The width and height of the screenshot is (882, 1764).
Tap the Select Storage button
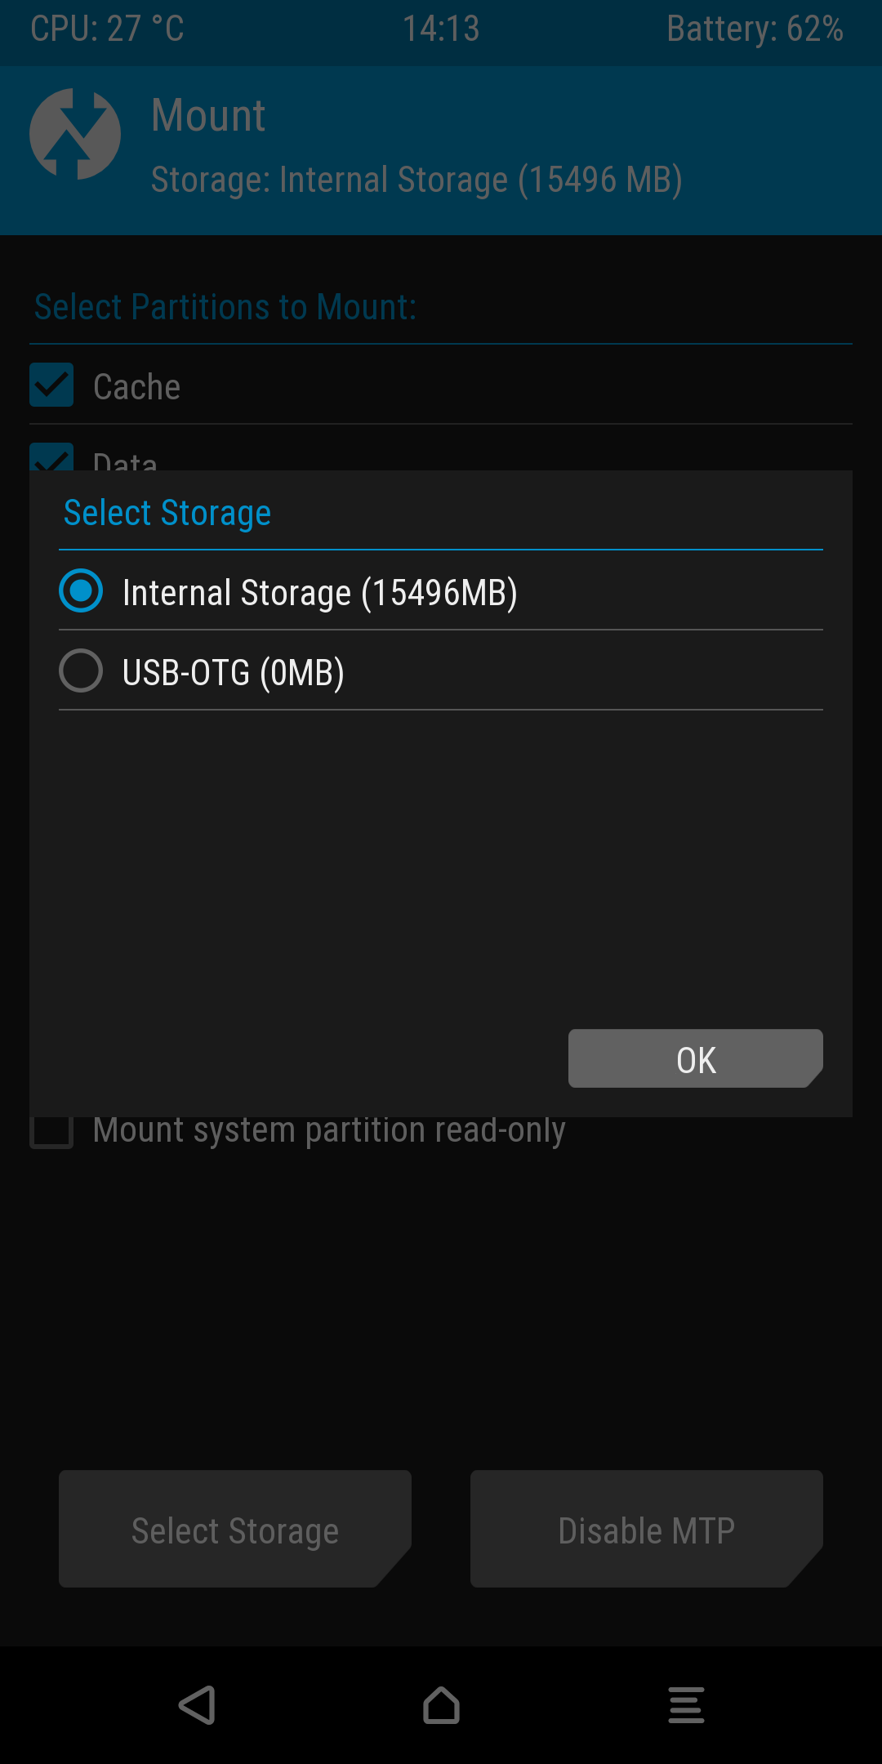click(235, 1529)
